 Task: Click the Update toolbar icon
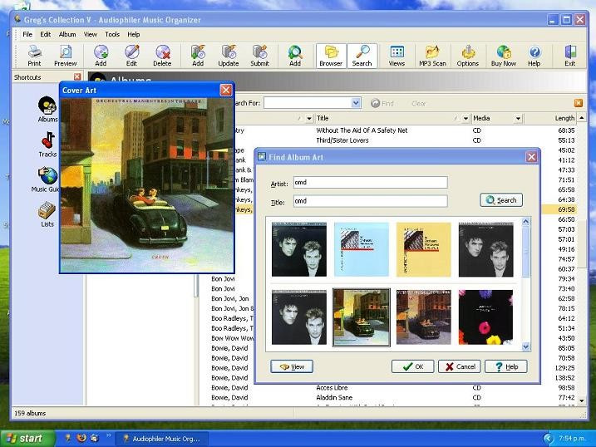tap(229, 56)
